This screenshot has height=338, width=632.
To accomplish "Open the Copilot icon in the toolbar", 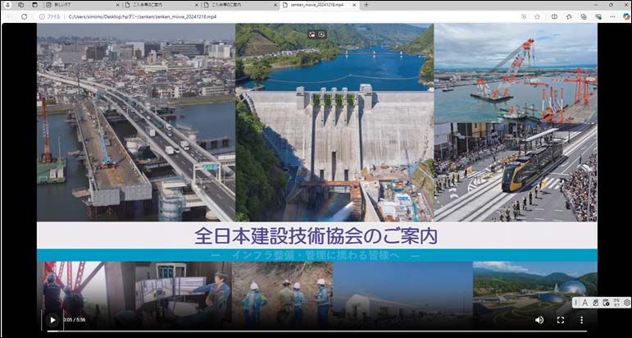I will point(626,16).
